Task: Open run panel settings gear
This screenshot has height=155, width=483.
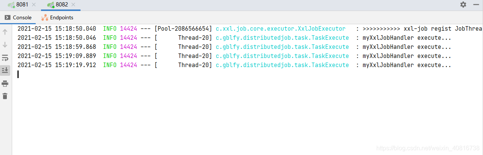Action: point(463,5)
